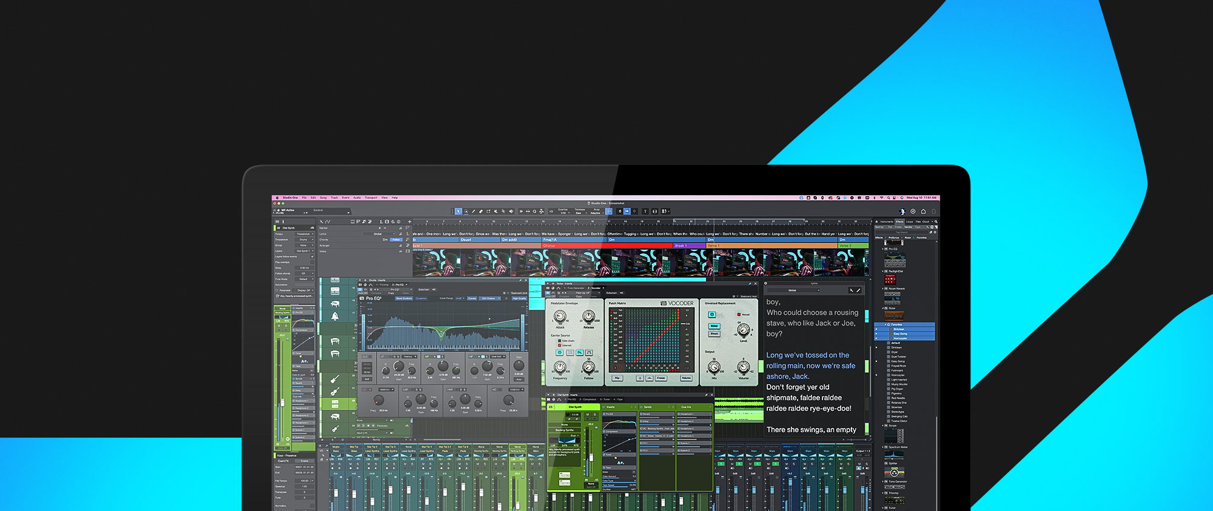Select the Break 1 arranger section

[x=680, y=245]
